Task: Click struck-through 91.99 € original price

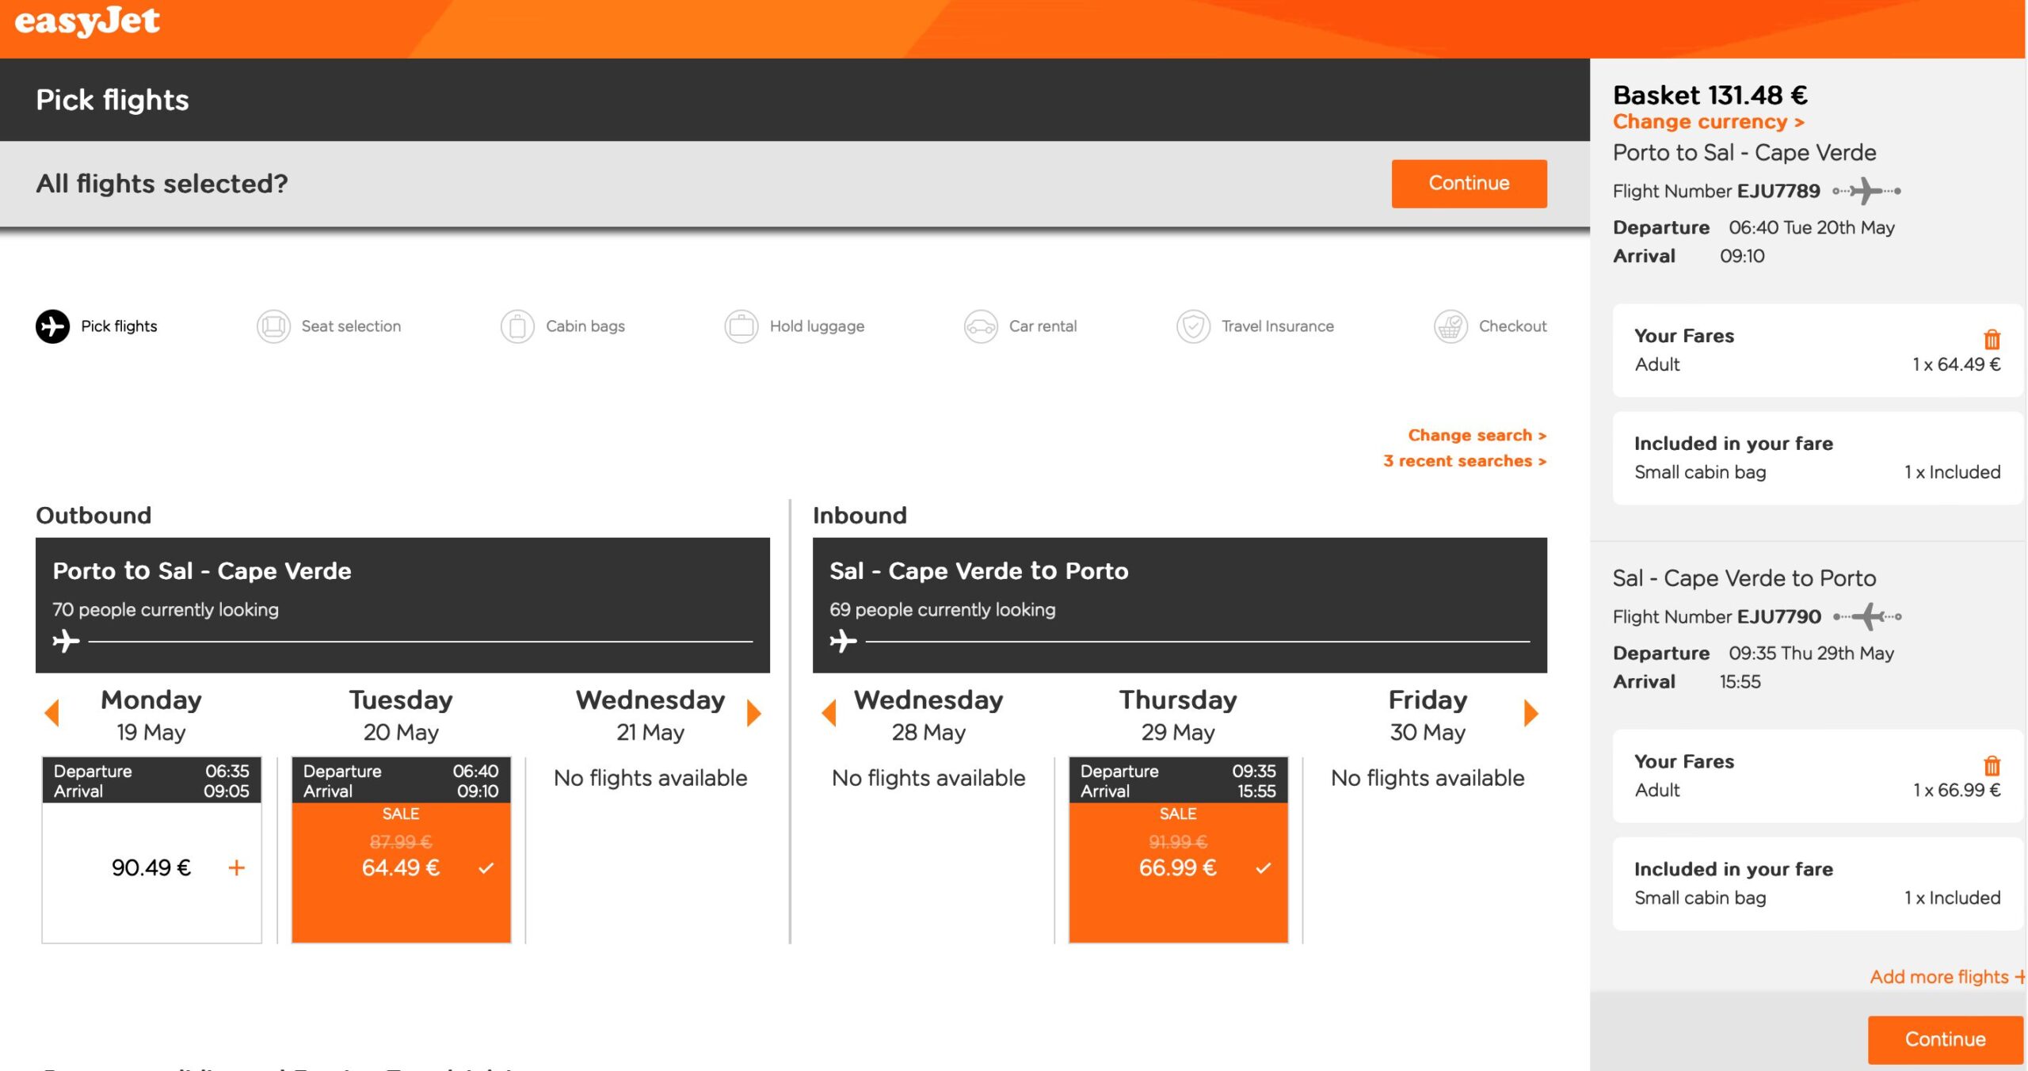Action: [x=1178, y=841]
